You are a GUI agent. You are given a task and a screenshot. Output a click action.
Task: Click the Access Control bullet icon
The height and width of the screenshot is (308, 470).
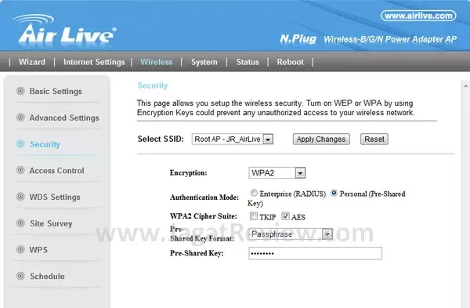click(x=20, y=170)
